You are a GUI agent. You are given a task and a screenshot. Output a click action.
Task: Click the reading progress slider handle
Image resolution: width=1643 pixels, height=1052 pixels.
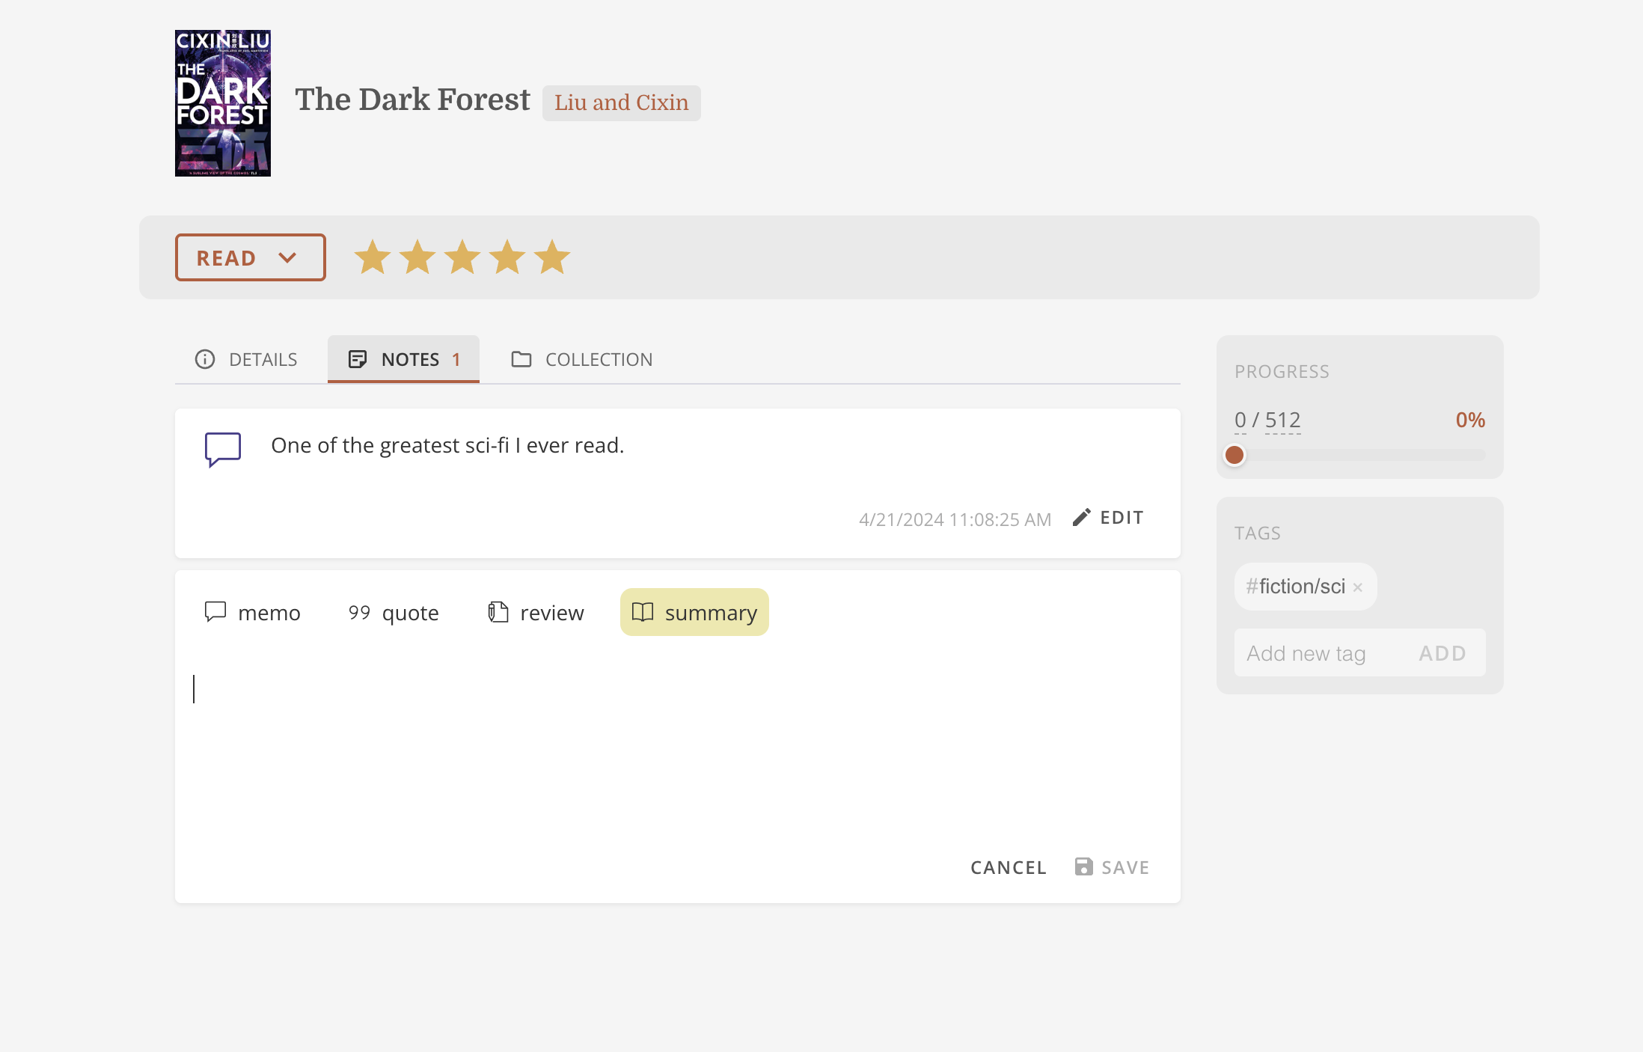coord(1234,455)
